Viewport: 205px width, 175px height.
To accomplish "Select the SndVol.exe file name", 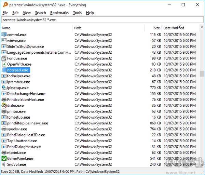I will coord(17,164).
